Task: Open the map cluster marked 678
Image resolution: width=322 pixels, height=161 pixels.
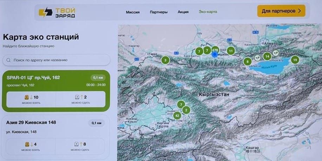Action: point(215,50)
